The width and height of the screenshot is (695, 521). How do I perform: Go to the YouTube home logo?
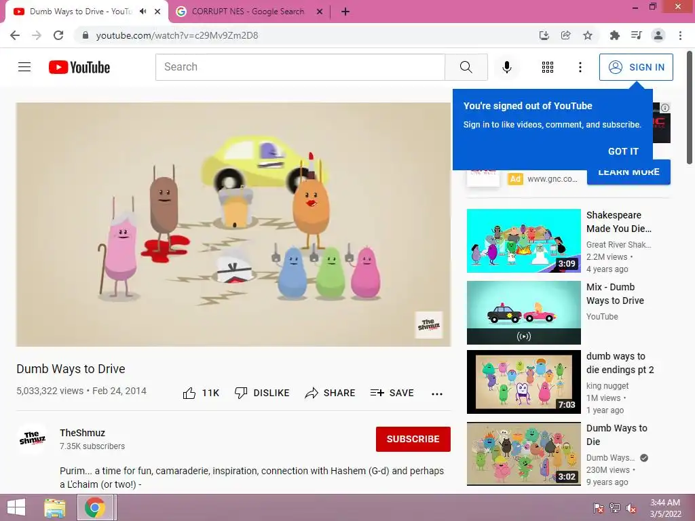tap(79, 67)
